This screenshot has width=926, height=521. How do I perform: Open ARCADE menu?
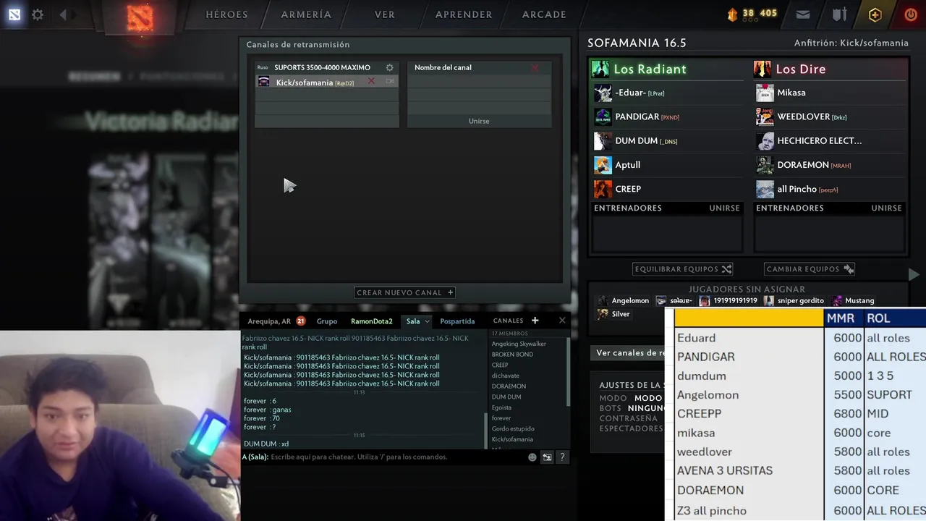[x=544, y=14]
